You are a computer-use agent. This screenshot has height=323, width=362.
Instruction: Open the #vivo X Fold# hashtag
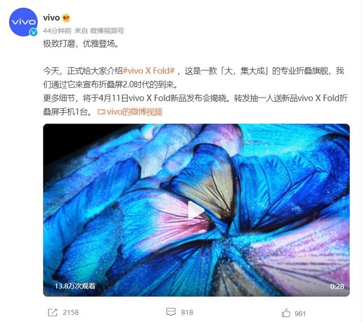point(149,71)
